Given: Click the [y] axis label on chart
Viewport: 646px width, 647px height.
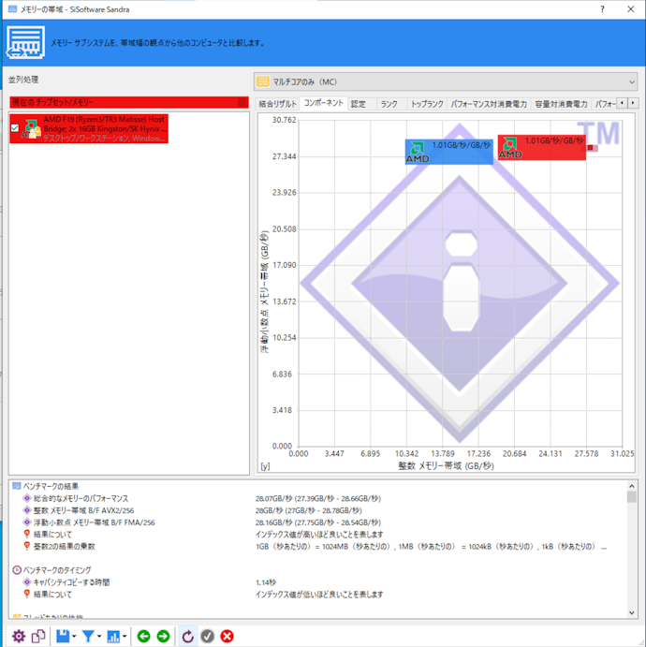Looking at the screenshot, I should [265, 466].
